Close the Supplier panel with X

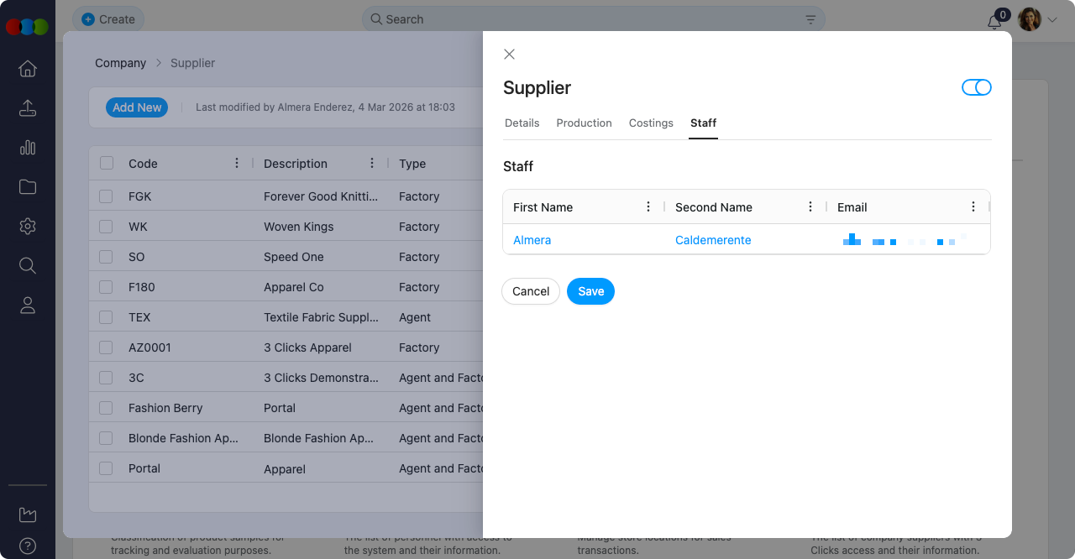pyautogui.click(x=509, y=55)
